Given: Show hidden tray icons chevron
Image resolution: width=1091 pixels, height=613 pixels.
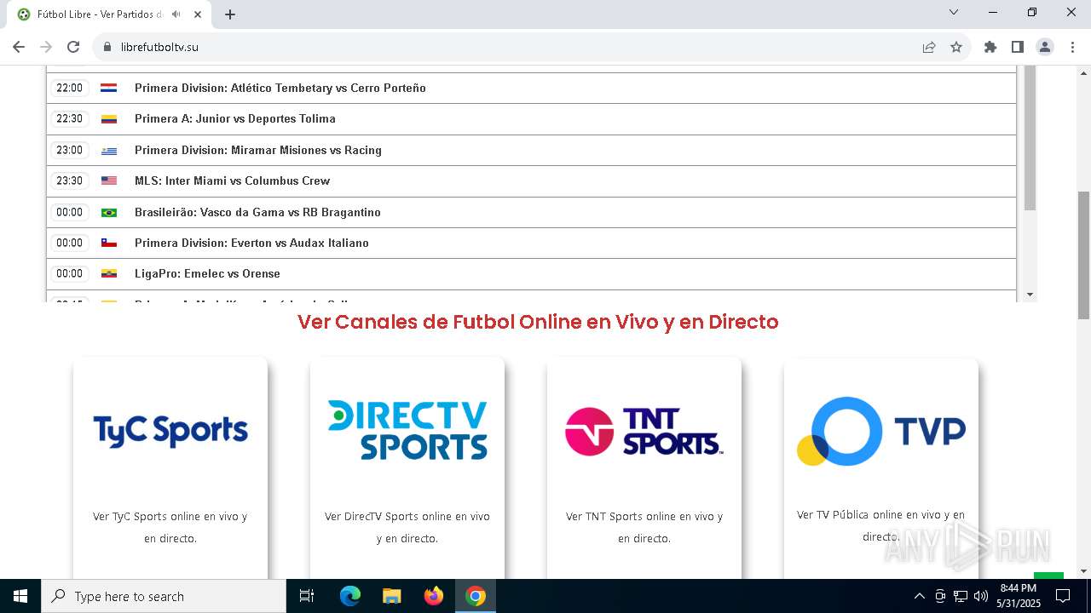Looking at the screenshot, I should coord(919,596).
